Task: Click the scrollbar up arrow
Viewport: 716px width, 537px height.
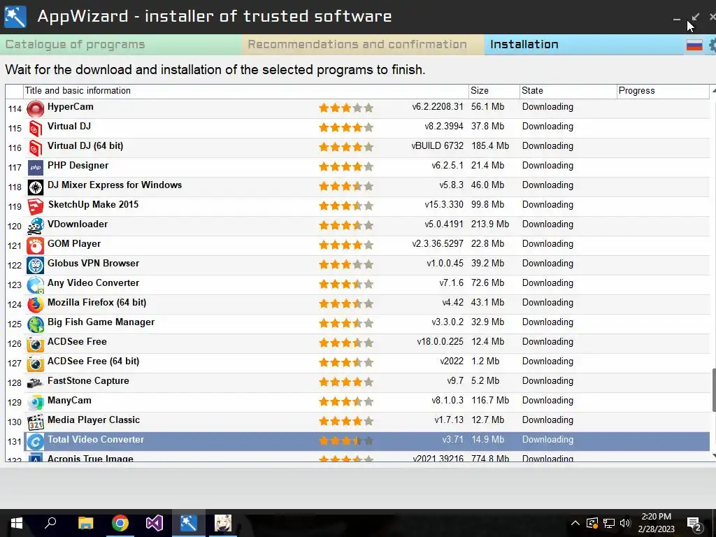Action: point(713,90)
